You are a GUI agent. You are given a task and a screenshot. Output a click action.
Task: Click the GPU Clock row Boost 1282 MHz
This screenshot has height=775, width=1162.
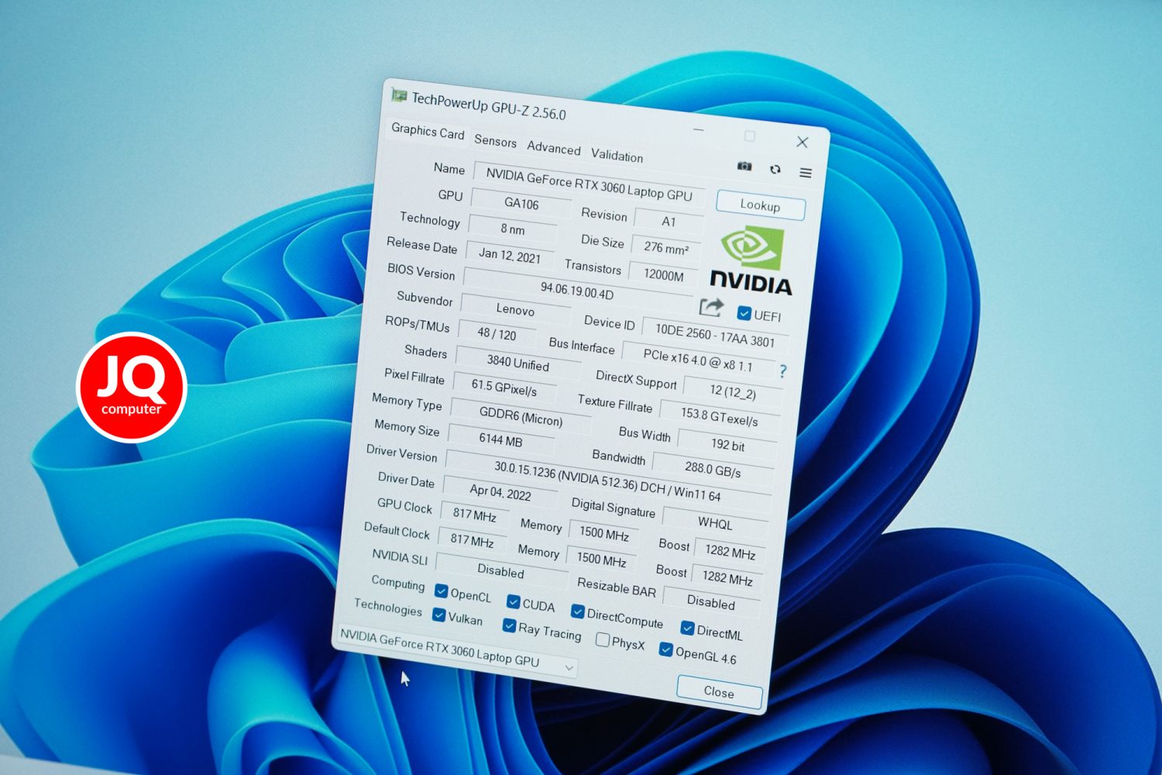pos(730,553)
